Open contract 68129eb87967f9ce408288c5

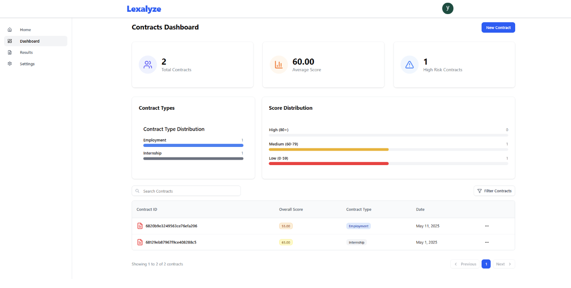pos(171,242)
